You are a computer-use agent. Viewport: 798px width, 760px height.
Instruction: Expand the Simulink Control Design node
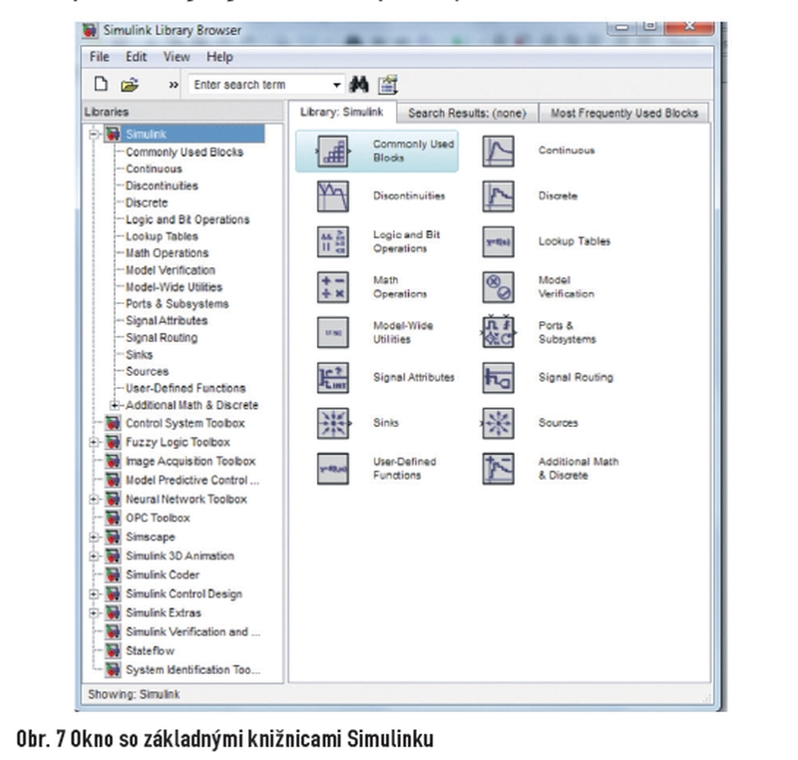pos(94,593)
